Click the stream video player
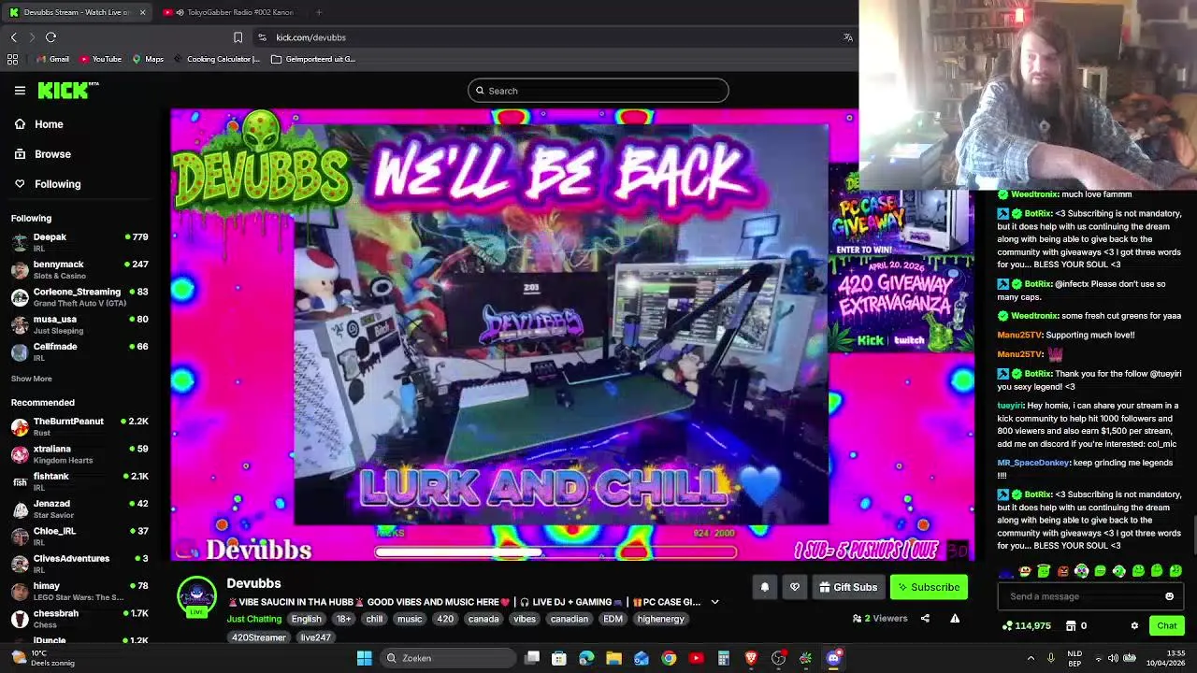The image size is (1197, 673). [x=572, y=335]
